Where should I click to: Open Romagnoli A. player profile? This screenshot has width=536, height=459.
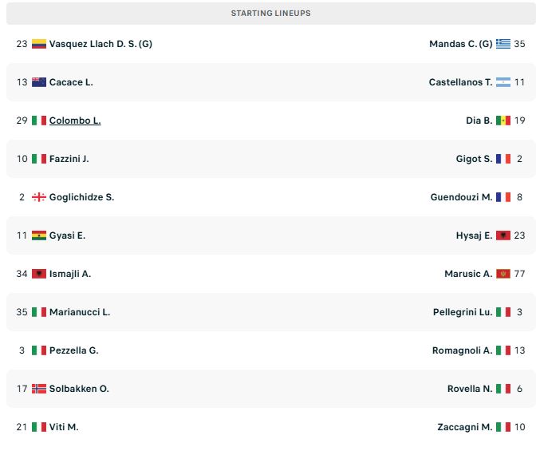coord(462,350)
